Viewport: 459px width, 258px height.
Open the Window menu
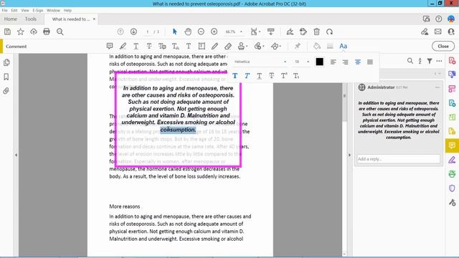(53, 10)
